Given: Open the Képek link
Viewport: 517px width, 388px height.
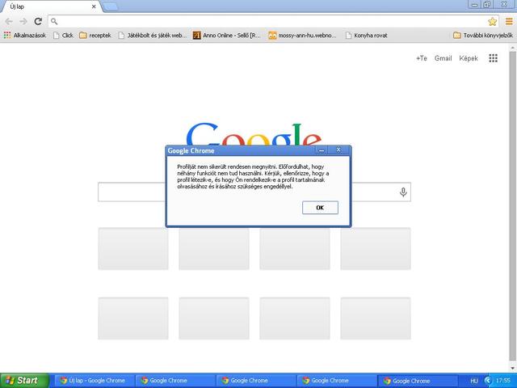Looking at the screenshot, I should [469, 58].
